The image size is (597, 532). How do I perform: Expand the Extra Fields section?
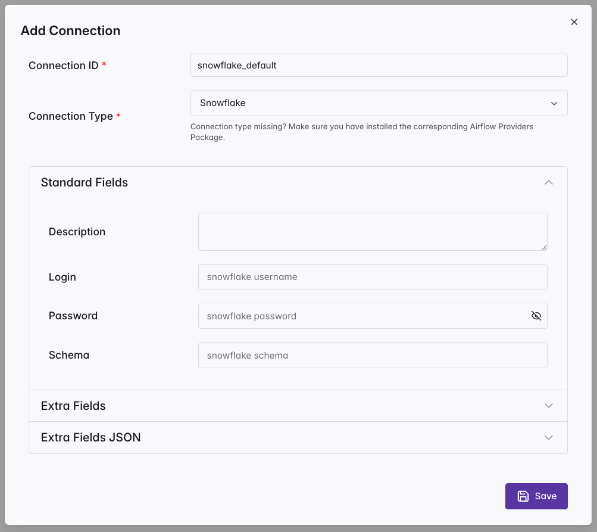[298, 406]
